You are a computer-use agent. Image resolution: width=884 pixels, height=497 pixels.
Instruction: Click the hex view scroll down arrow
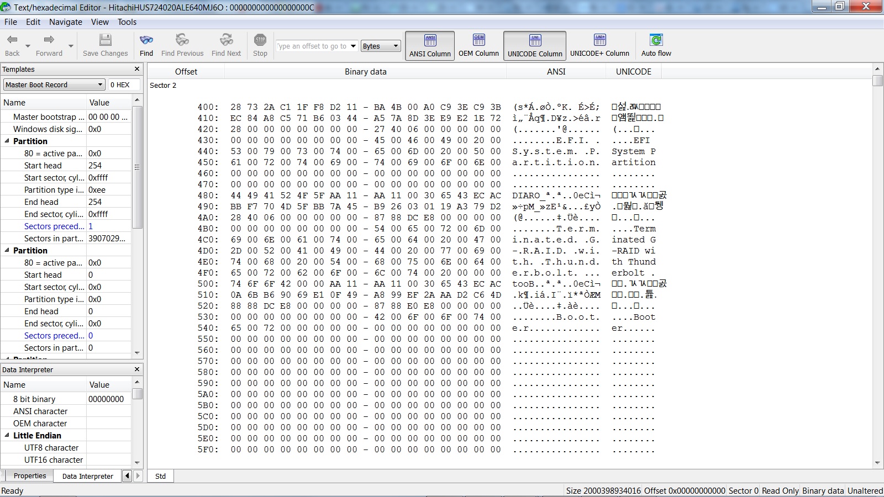tap(877, 463)
